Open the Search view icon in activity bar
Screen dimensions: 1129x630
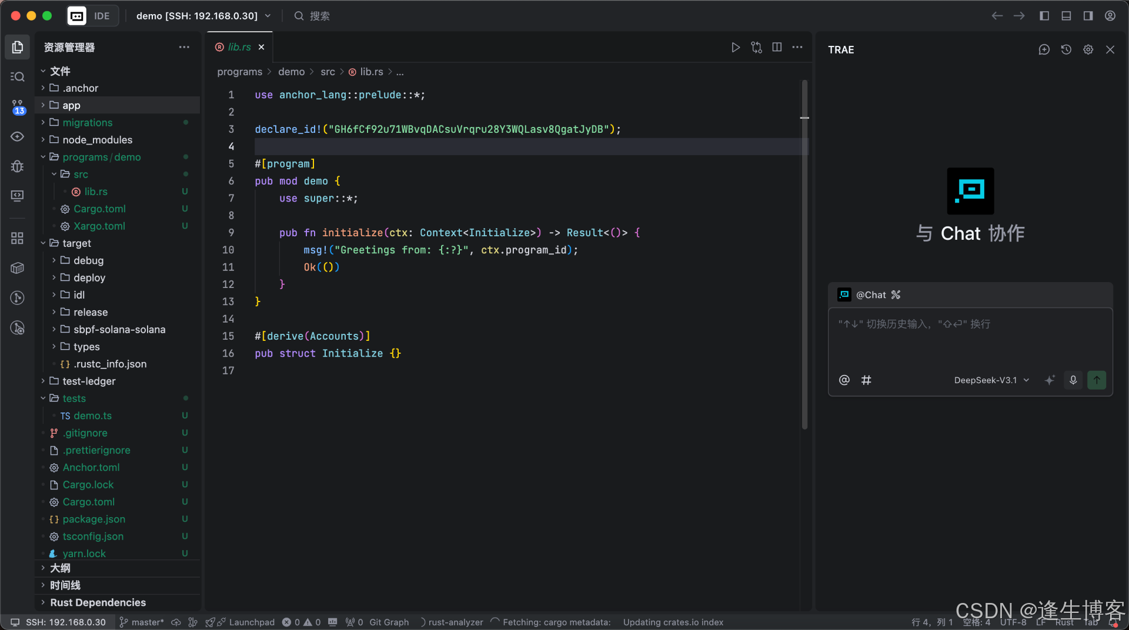point(18,77)
